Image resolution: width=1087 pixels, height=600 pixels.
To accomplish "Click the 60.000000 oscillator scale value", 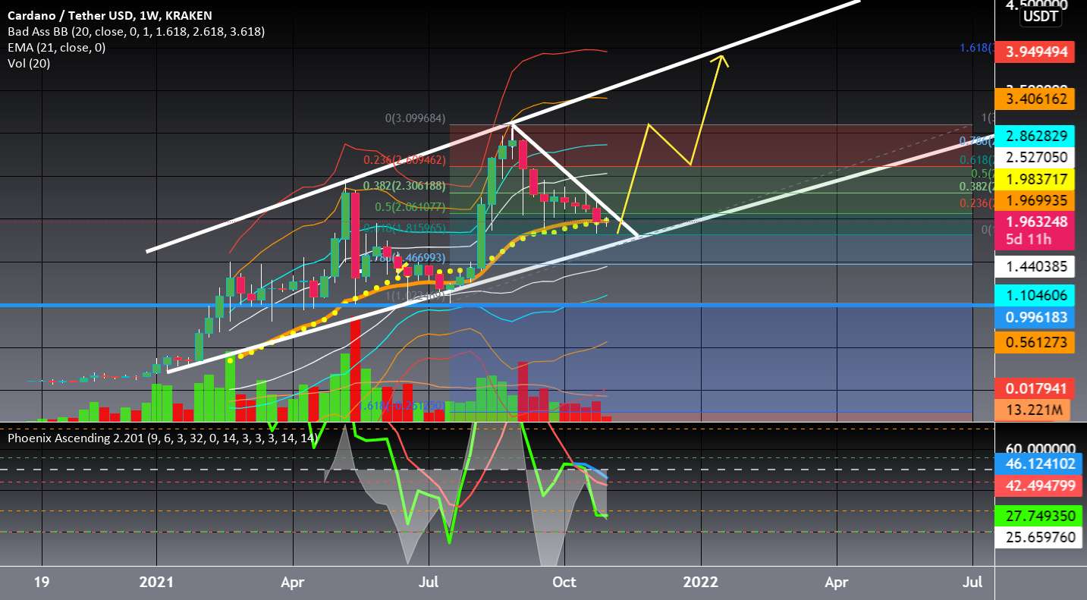I will [x=1040, y=448].
